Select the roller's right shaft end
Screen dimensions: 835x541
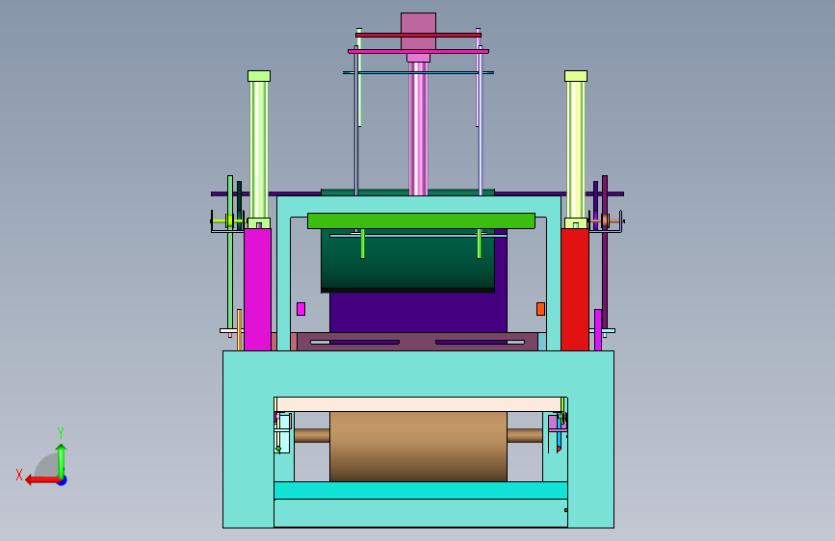[525, 435]
